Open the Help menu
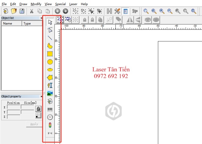202x144 pixels. (84, 4)
